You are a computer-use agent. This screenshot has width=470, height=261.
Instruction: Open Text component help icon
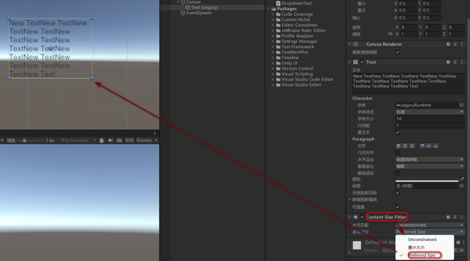[x=448, y=62]
